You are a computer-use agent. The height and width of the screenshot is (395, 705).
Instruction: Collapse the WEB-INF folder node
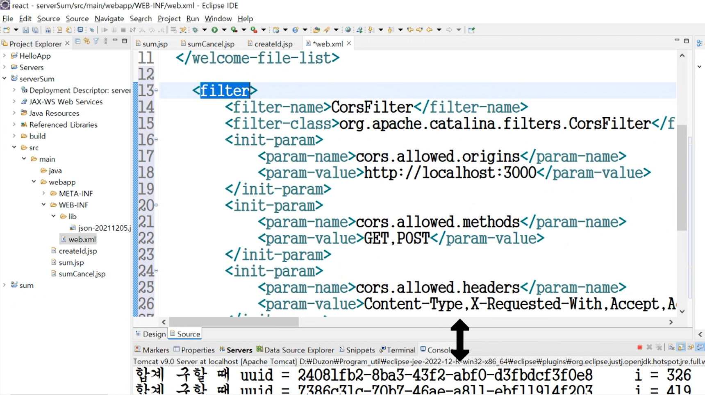tap(44, 204)
